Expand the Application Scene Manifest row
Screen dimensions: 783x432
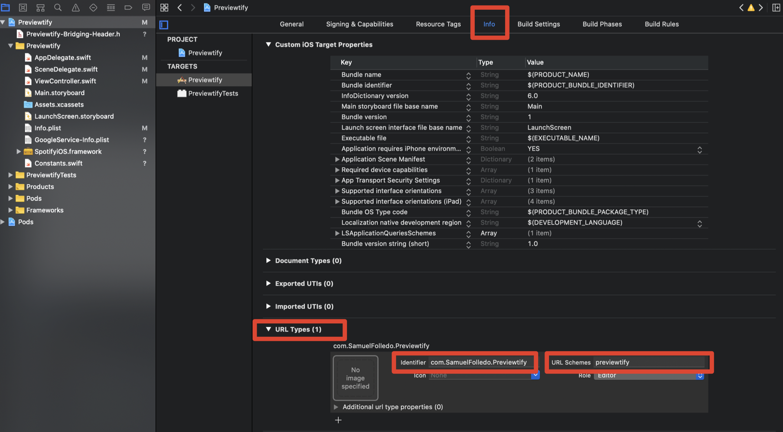[337, 159]
